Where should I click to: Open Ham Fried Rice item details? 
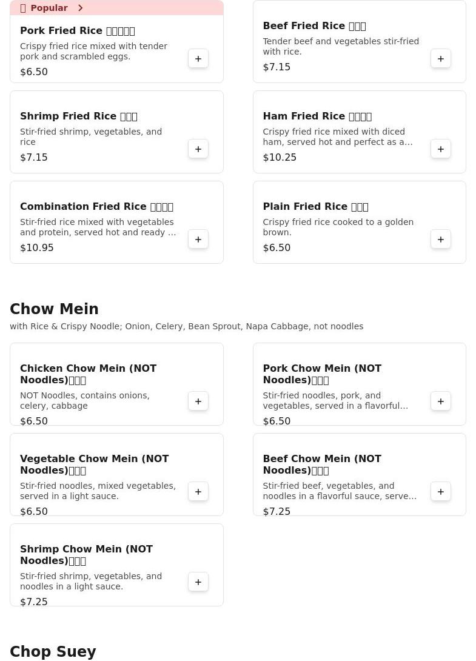tap(317, 116)
